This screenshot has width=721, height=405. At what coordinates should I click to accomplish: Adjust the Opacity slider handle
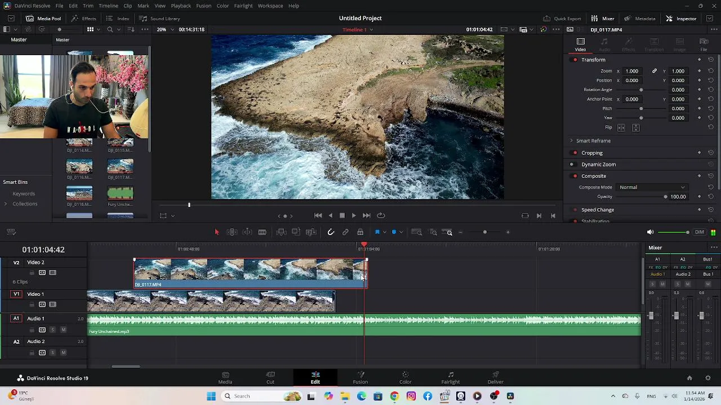(x=665, y=197)
